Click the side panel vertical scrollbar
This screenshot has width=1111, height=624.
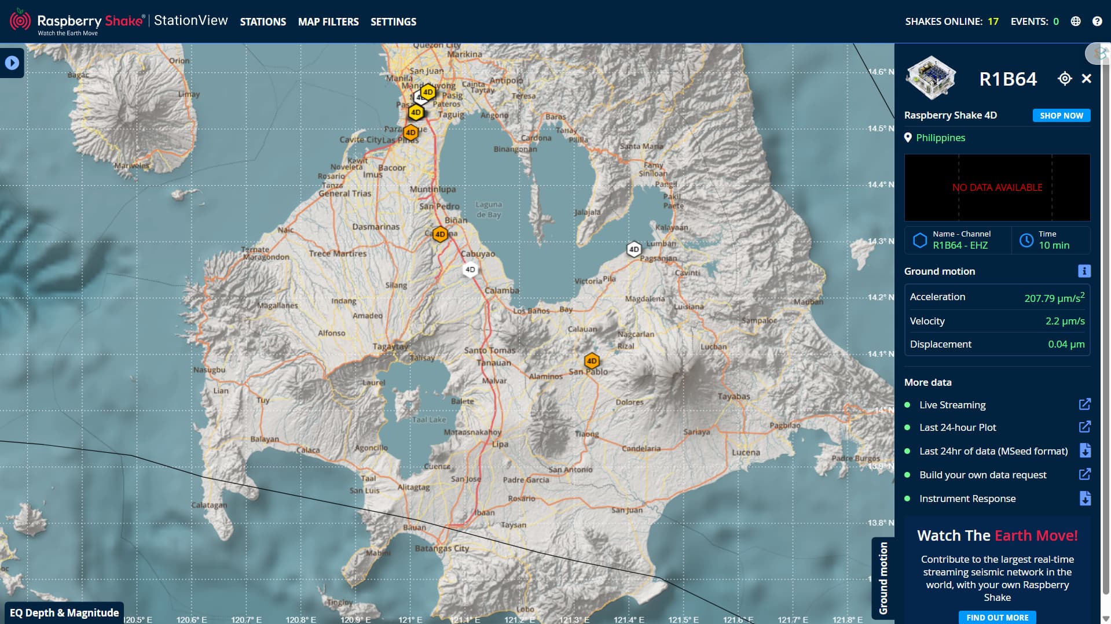pyautogui.click(x=1105, y=324)
